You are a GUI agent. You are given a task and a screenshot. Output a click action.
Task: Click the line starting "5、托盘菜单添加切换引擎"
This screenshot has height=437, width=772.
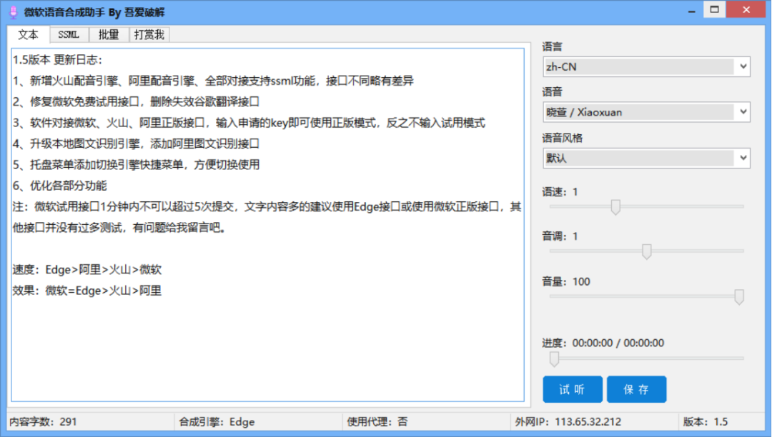[x=137, y=165]
